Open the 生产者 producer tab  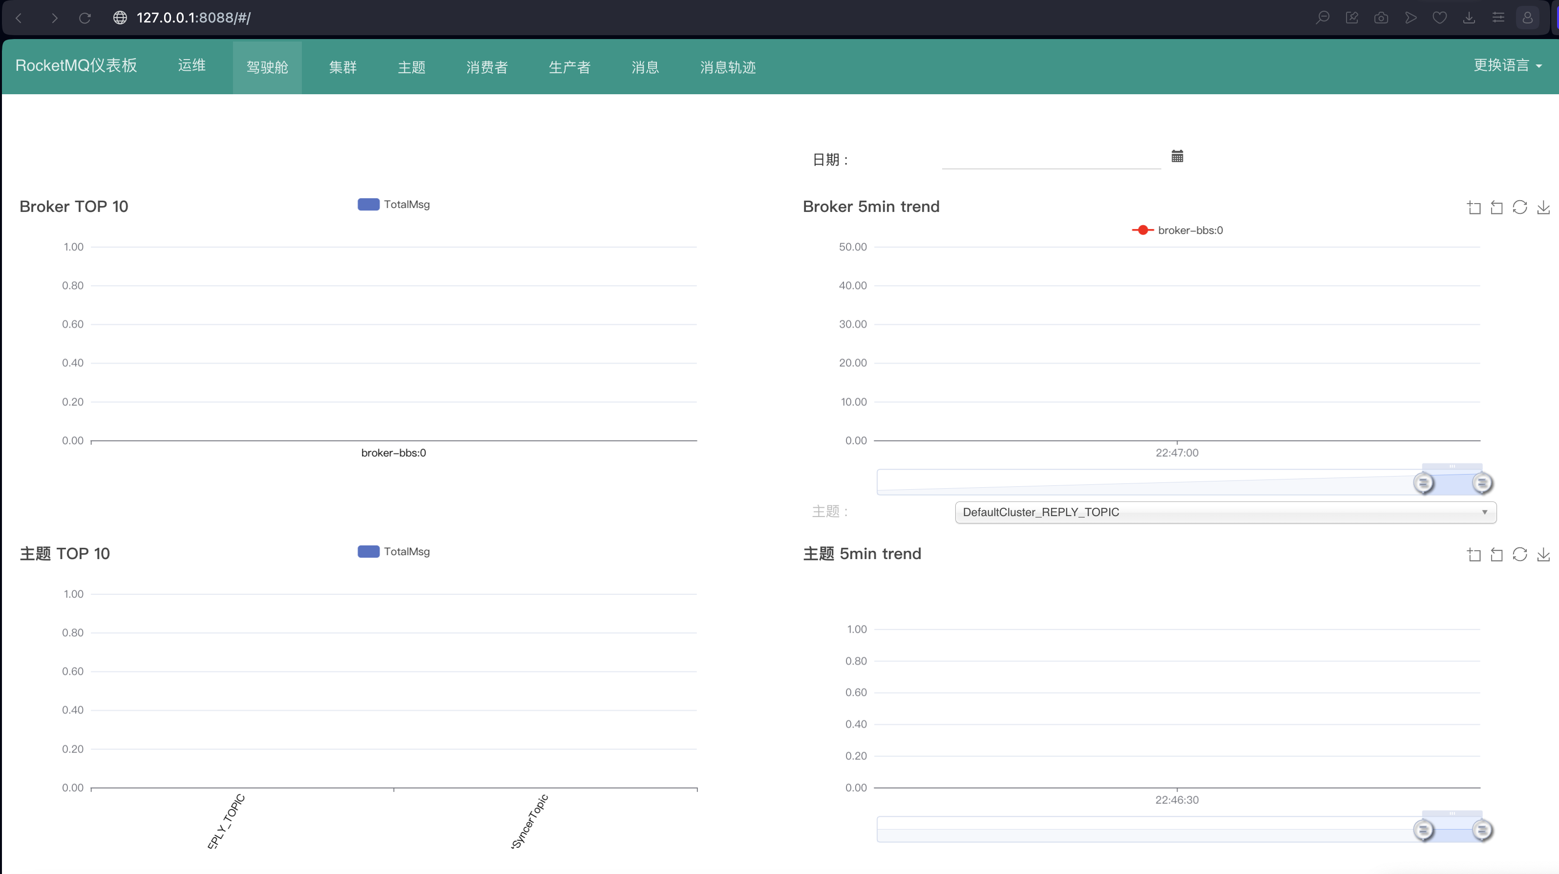pyautogui.click(x=569, y=67)
